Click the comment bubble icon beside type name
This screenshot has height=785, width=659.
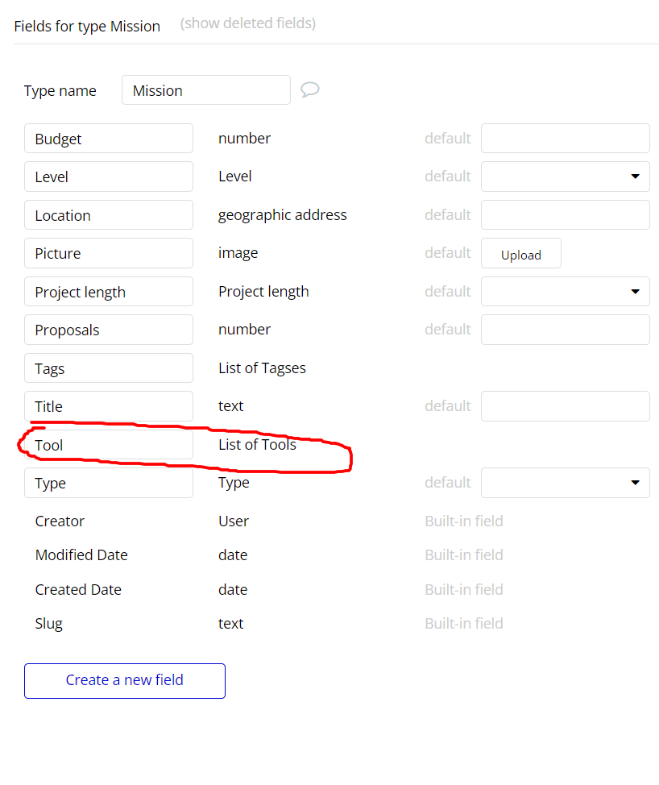click(310, 89)
